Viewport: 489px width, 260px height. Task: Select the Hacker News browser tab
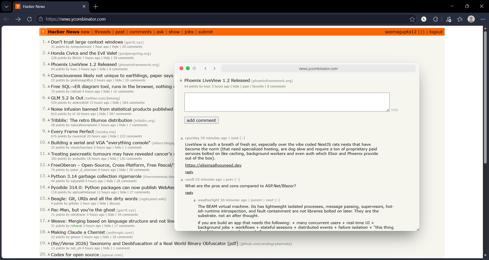click(x=51, y=7)
